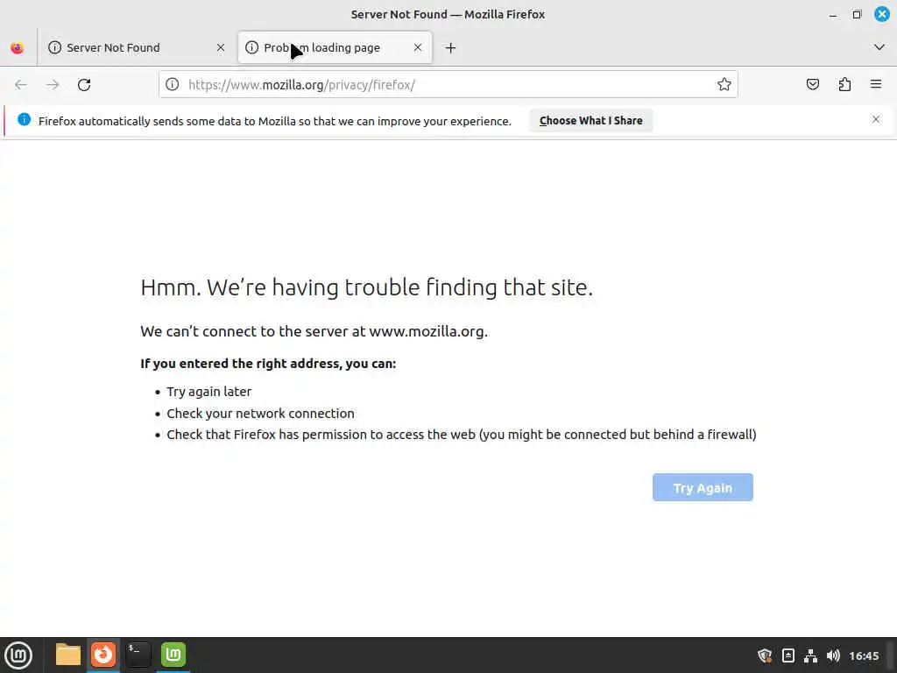Click 'Try again later' list item
The height and width of the screenshot is (673, 897).
208,392
